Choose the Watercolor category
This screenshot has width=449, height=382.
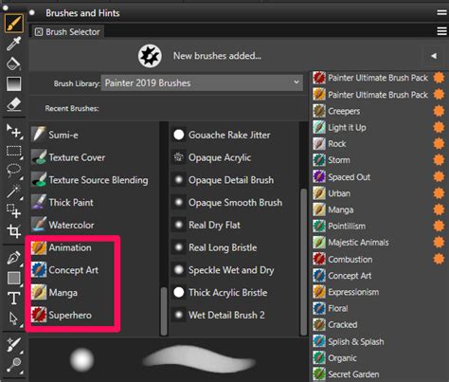[x=95, y=225]
